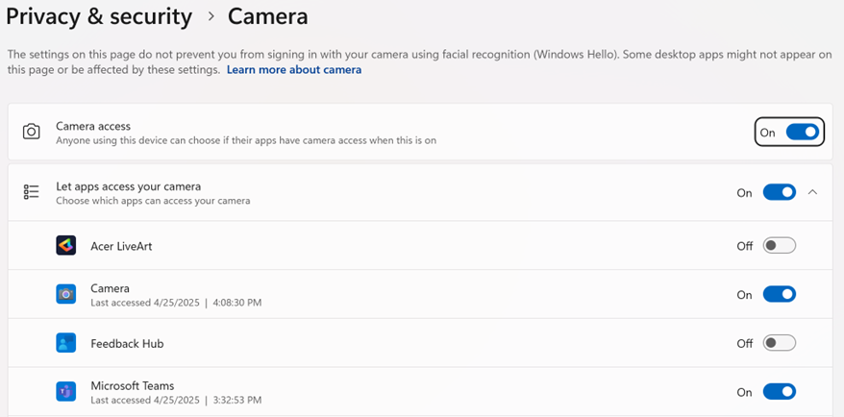Image resolution: width=844 pixels, height=417 pixels.
Task: Turn off the main Camera access toggle
Action: tap(802, 132)
